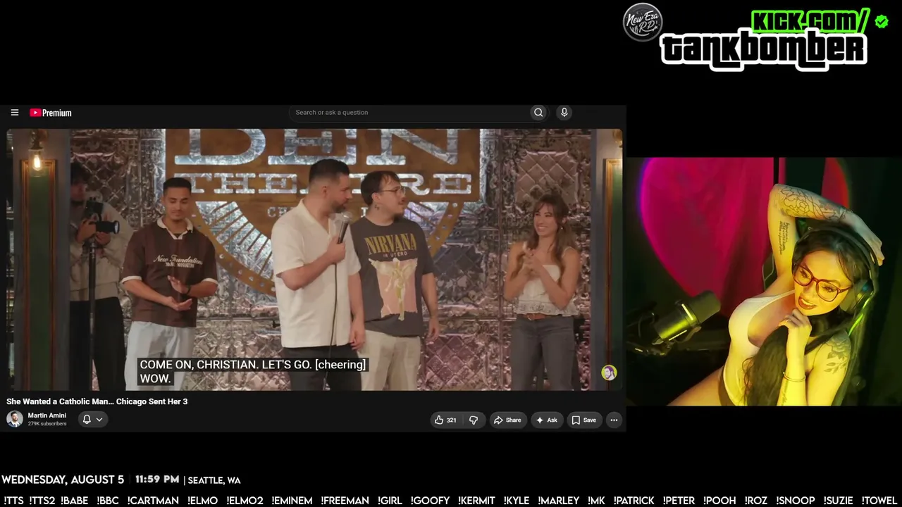Image resolution: width=902 pixels, height=507 pixels.
Task: Click the '!KERMIT' command in the ticker
Action: pyautogui.click(x=477, y=501)
